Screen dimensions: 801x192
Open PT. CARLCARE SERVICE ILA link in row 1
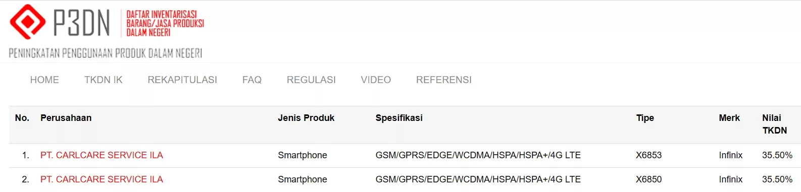tap(102, 155)
